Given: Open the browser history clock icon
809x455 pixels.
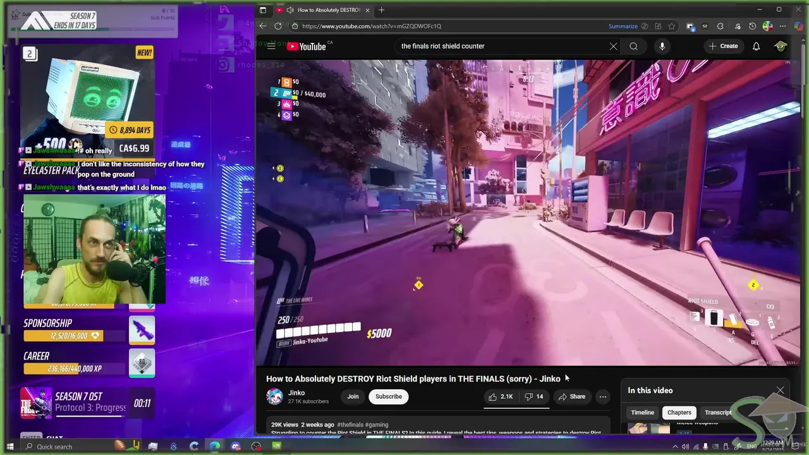Looking at the screenshot, I should click(752, 26).
